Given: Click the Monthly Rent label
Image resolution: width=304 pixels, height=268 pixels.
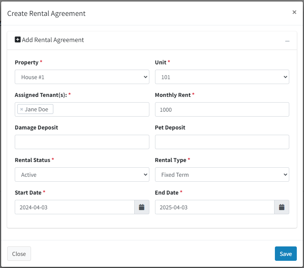Looking at the screenshot, I should [173, 95].
